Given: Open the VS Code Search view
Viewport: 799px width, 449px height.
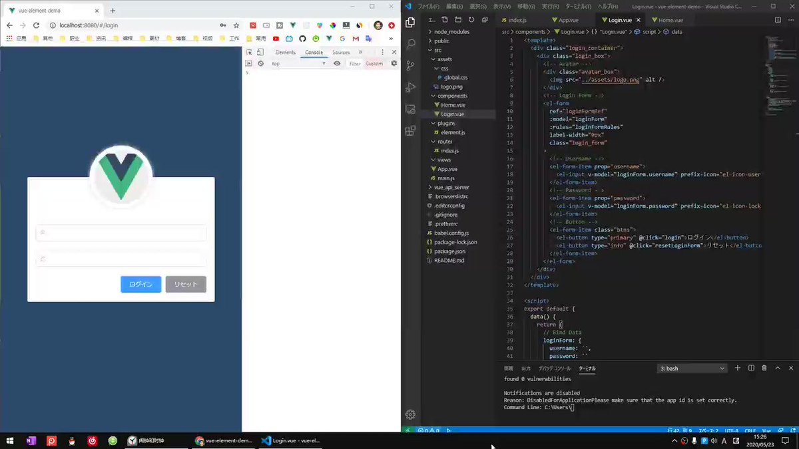Looking at the screenshot, I should [x=410, y=44].
